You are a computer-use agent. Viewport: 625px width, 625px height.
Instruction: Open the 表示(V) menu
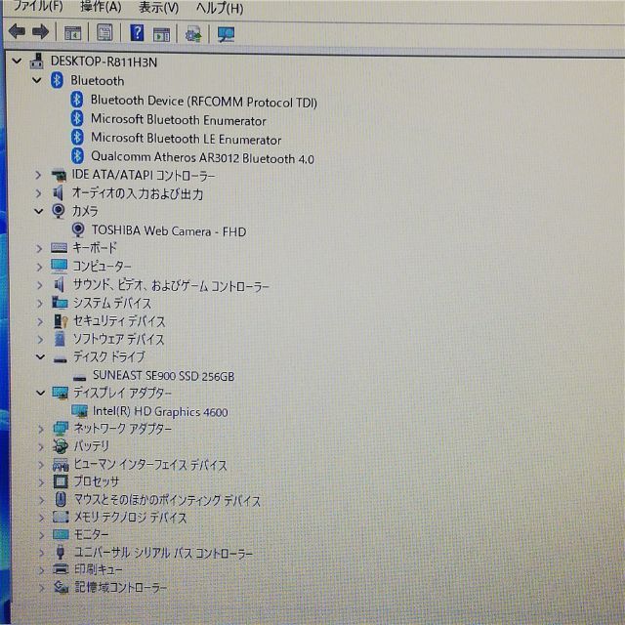tap(158, 8)
